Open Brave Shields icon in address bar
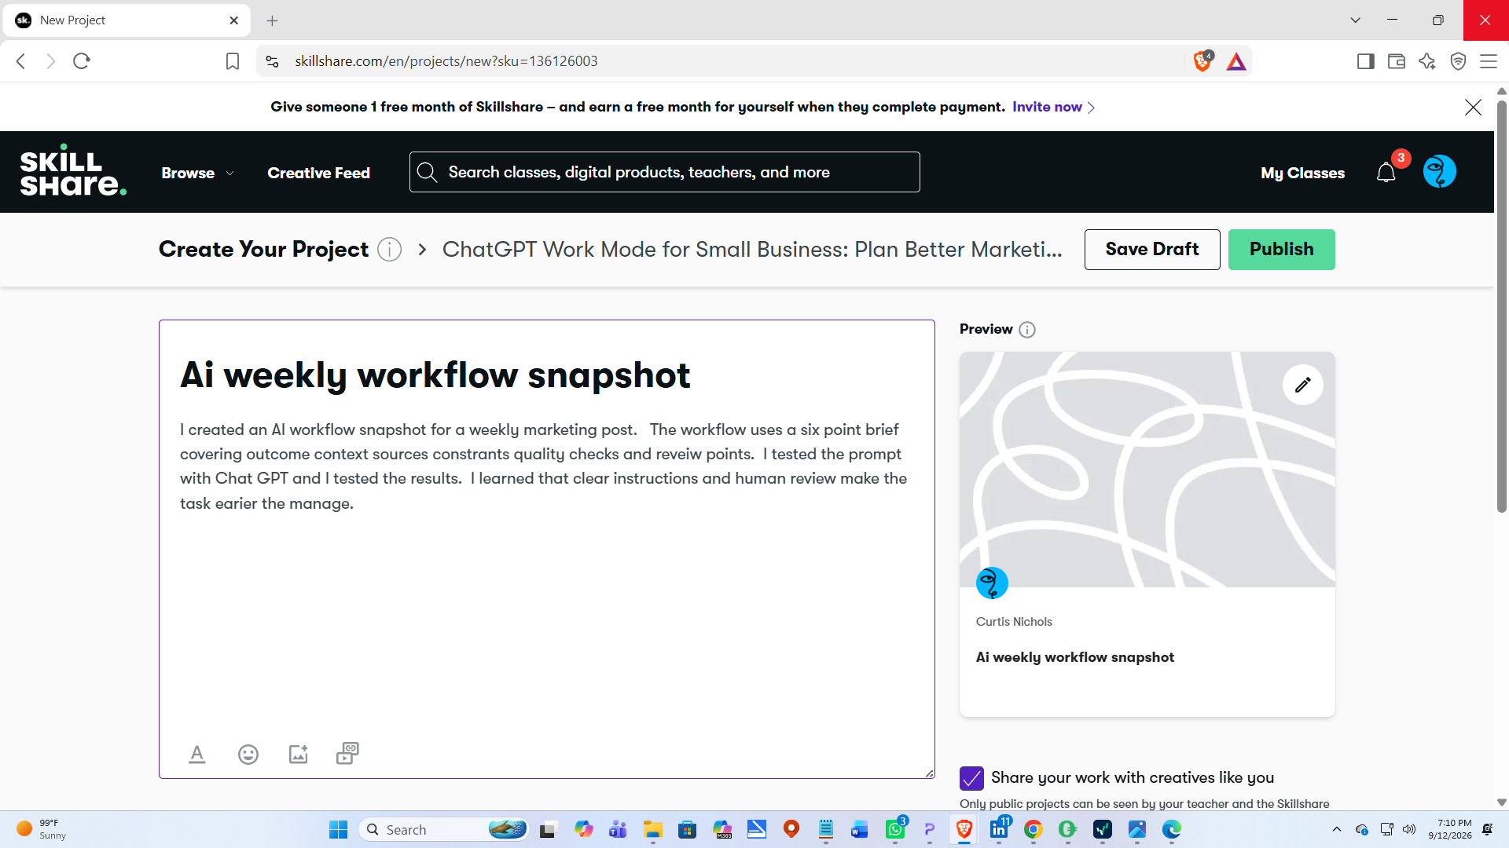The width and height of the screenshot is (1509, 848). coord(1202,61)
